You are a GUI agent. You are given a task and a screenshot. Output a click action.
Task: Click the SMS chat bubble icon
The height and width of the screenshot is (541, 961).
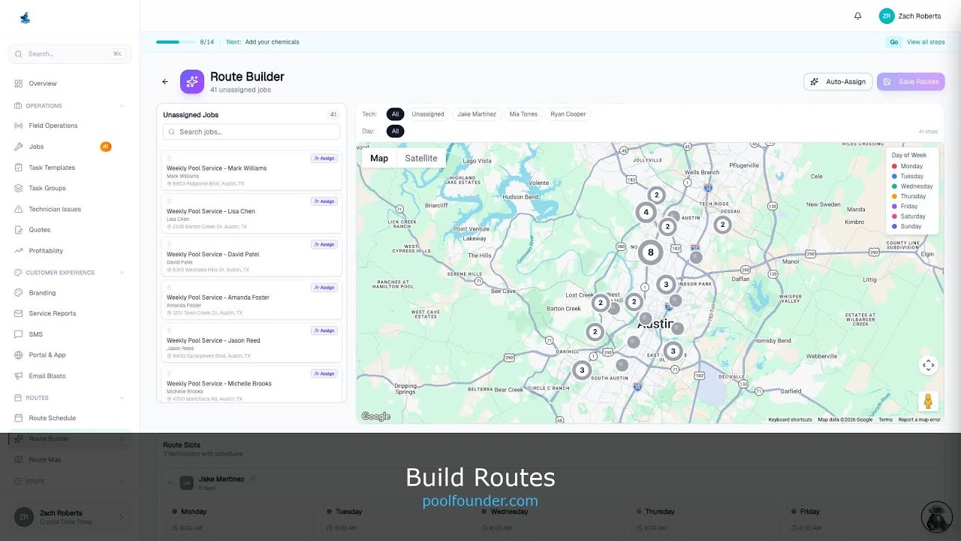[19, 334]
